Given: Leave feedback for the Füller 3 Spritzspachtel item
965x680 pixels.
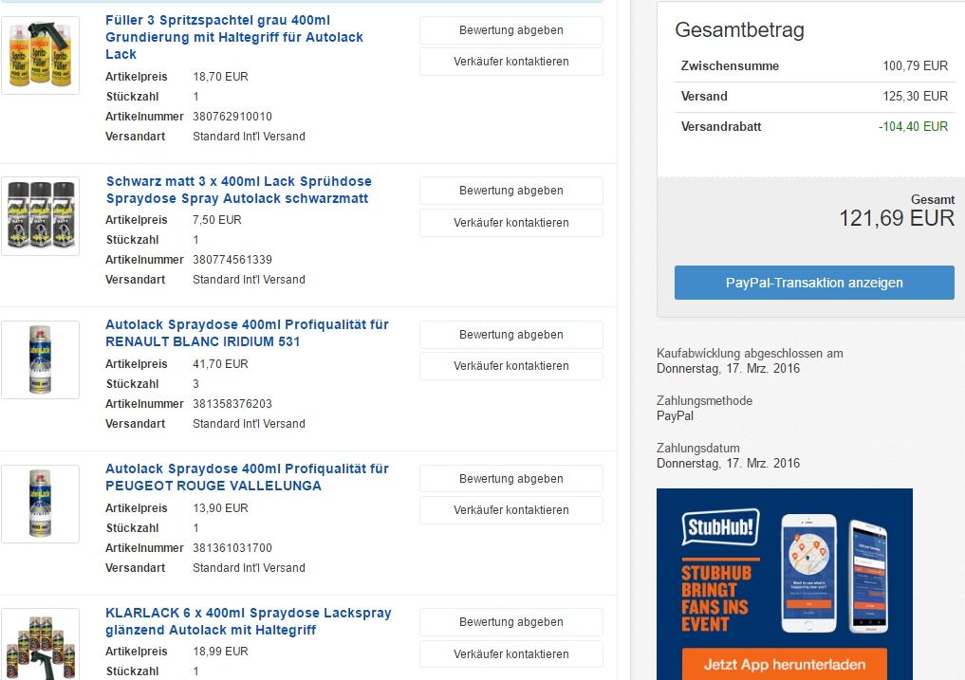Looking at the screenshot, I should click(x=510, y=30).
